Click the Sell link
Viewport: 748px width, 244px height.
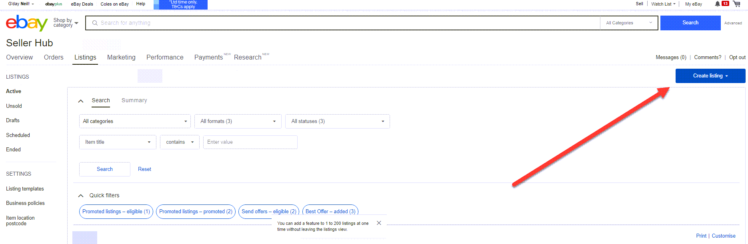pyautogui.click(x=640, y=4)
